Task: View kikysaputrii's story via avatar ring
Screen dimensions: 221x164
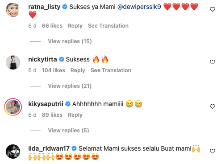Action: [13, 107]
